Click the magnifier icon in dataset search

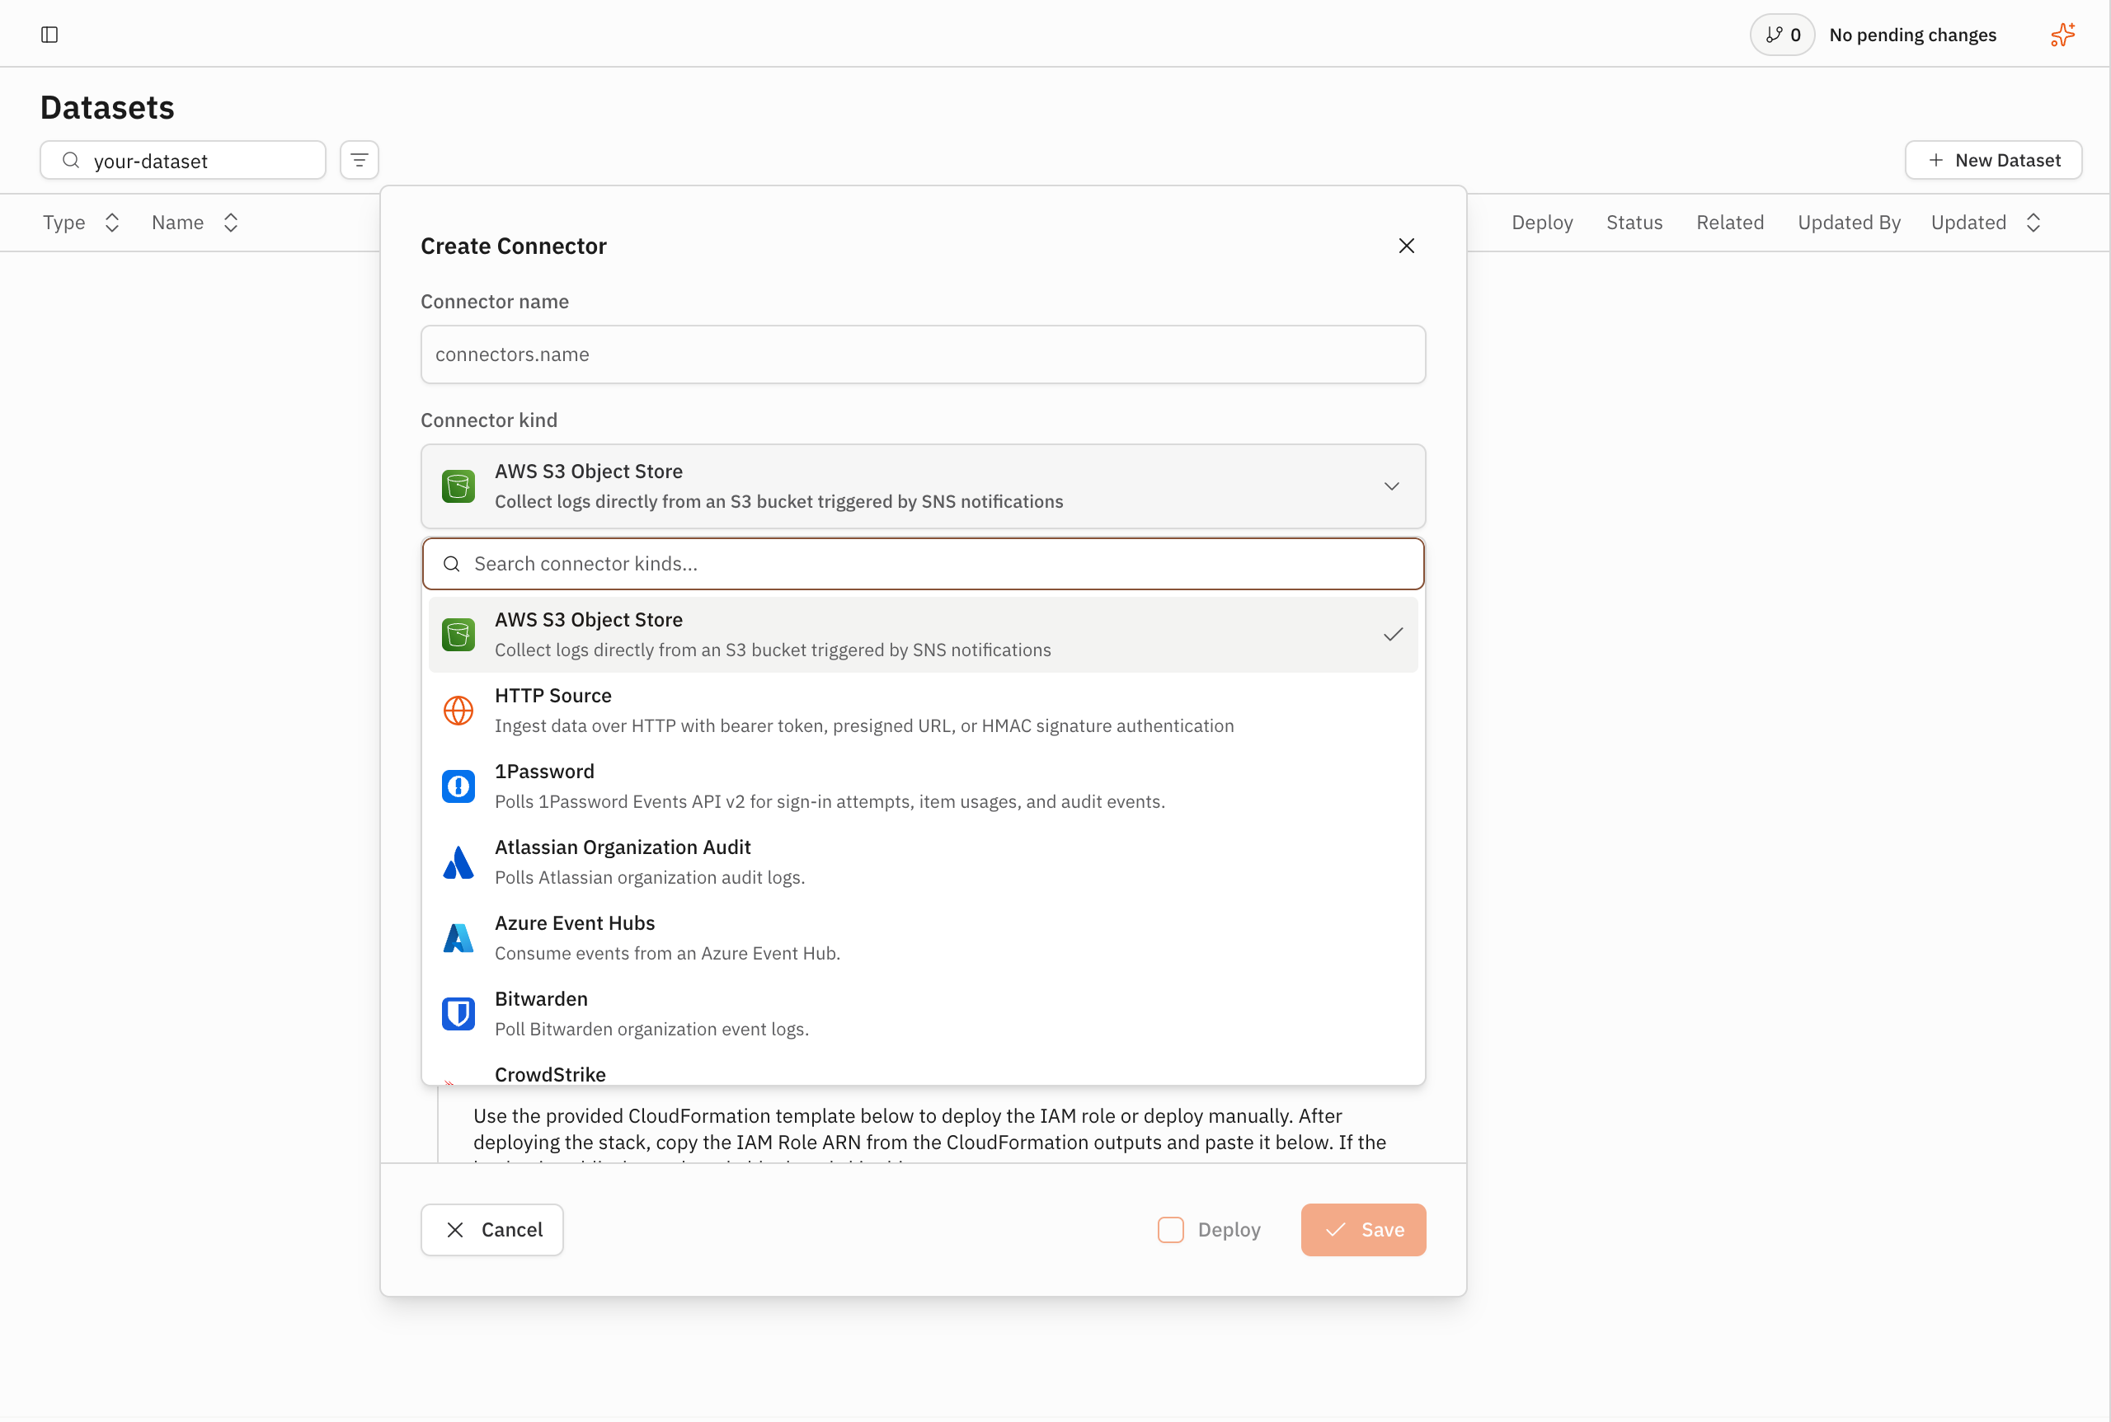(71, 161)
